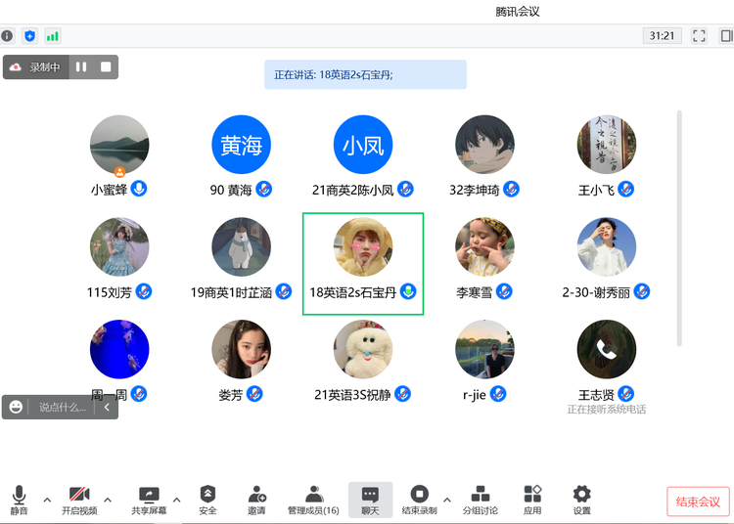Expand recording options arrow next to 结束录制
This screenshot has width=734, height=524.
coord(447,500)
